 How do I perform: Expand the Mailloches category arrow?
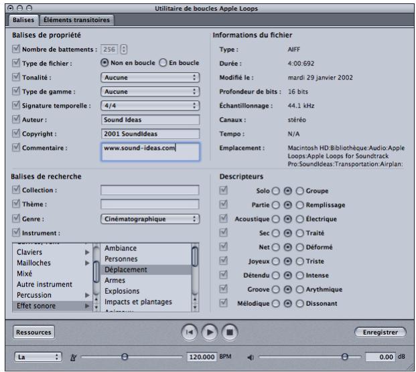[x=87, y=263]
